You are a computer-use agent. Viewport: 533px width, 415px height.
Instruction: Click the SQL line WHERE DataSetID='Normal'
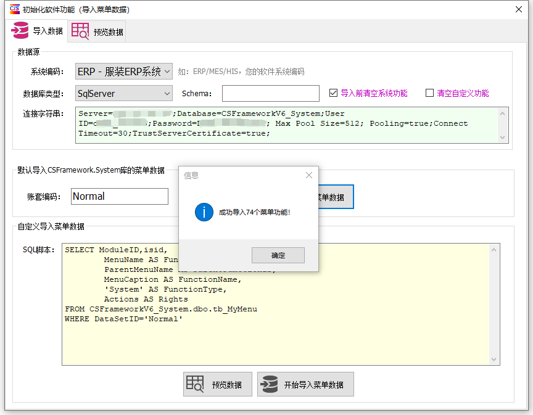click(124, 319)
